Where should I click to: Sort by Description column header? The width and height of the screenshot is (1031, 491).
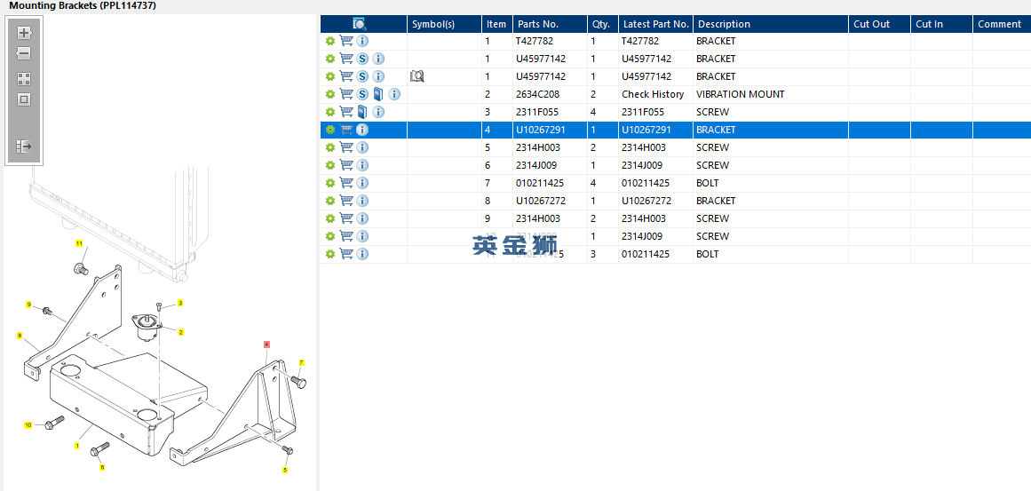tap(771, 24)
